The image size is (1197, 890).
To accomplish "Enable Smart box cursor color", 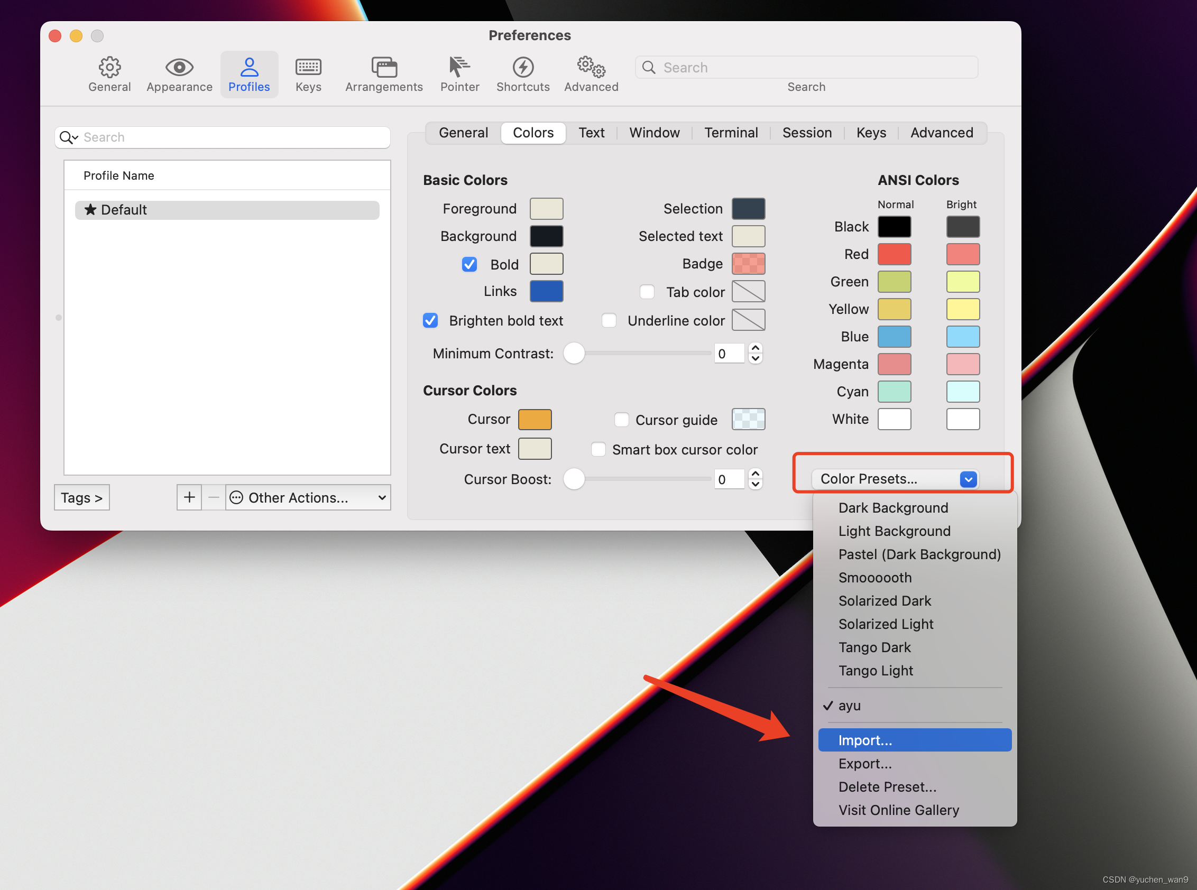I will [x=598, y=449].
